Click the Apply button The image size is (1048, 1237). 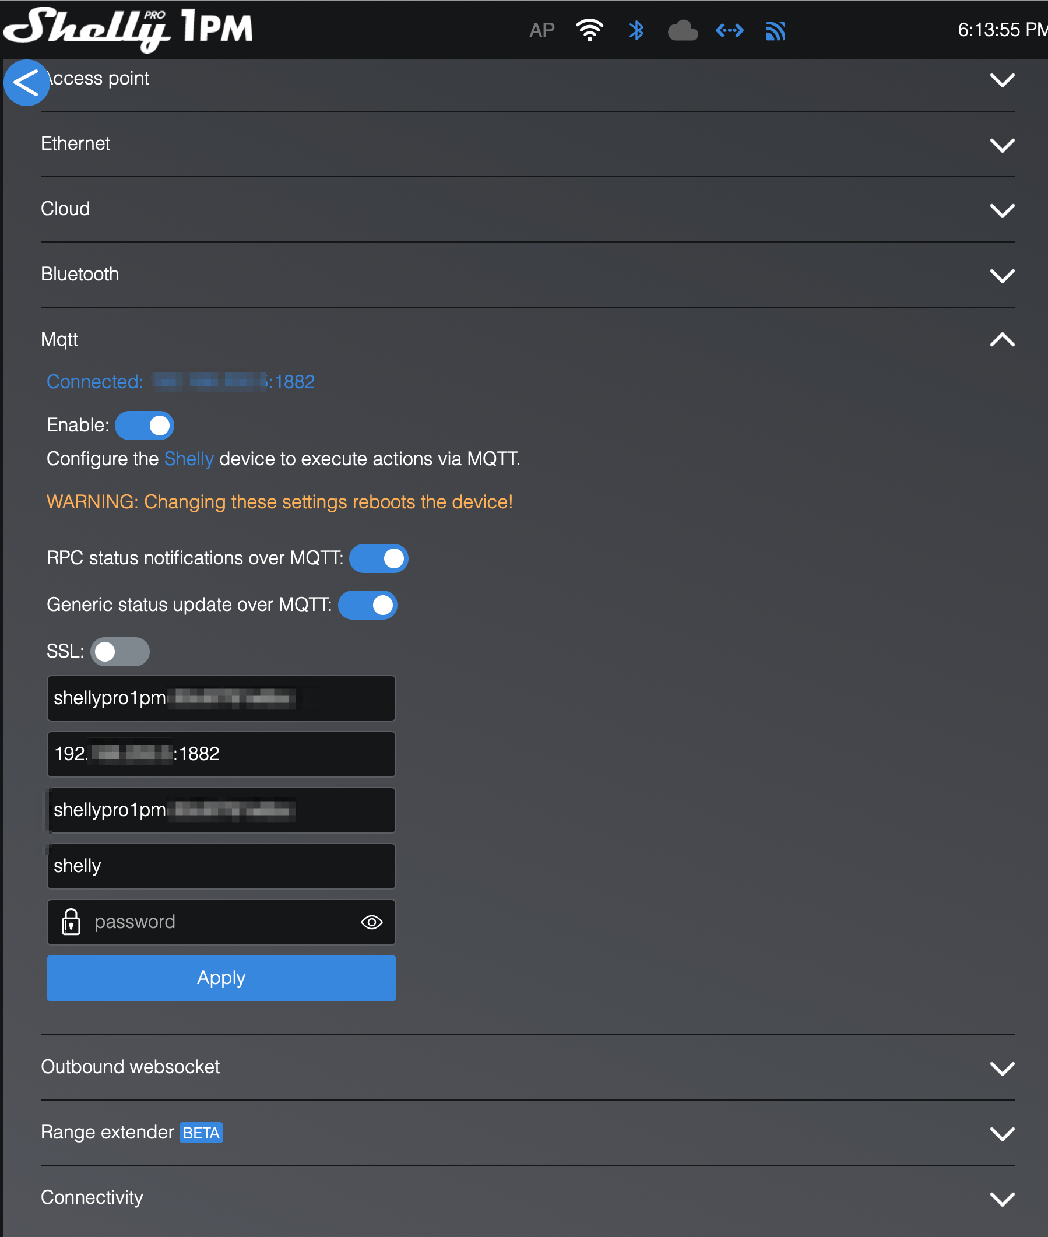(x=221, y=978)
